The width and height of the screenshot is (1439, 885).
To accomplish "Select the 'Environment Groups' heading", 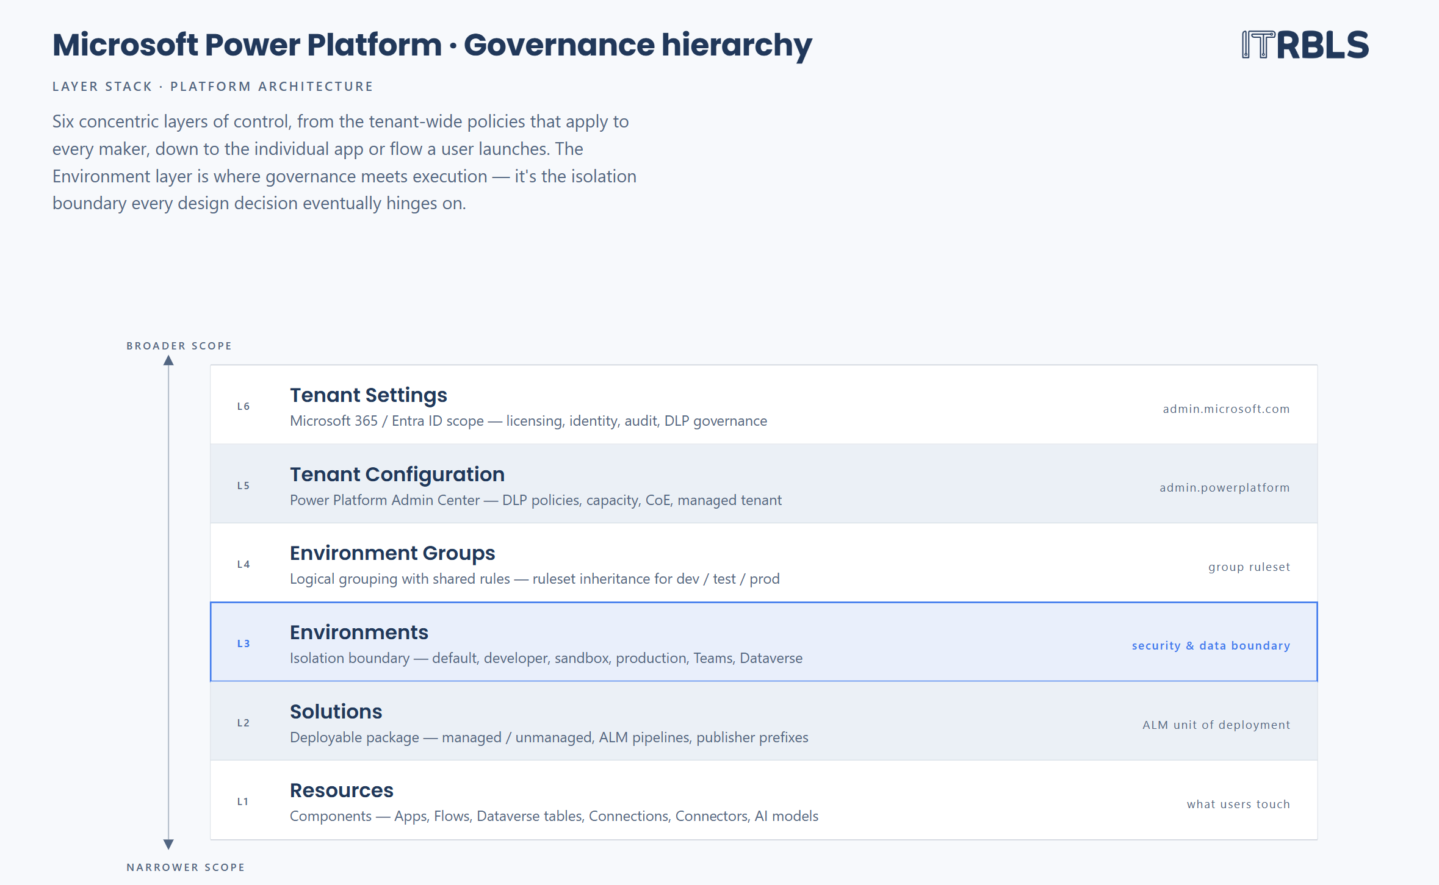I will pyautogui.click(x=392, y=553).
